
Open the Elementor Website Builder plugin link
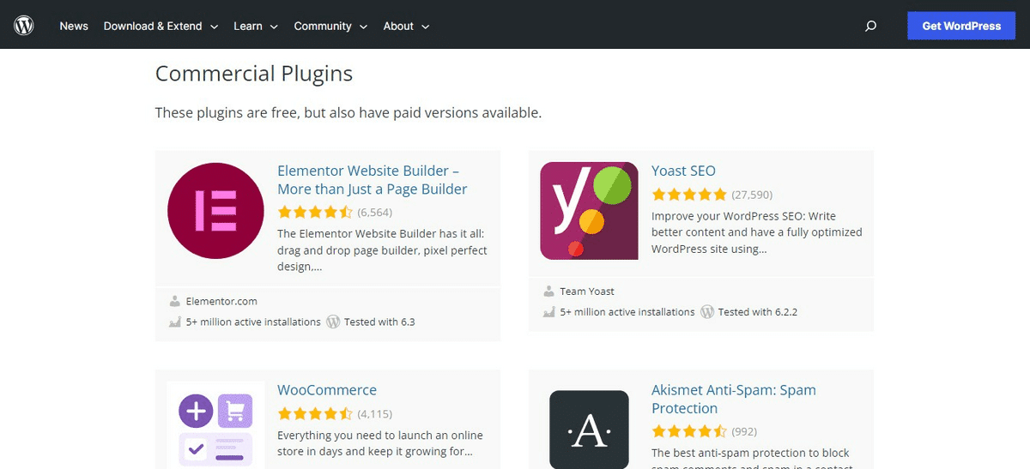(372, 180)
